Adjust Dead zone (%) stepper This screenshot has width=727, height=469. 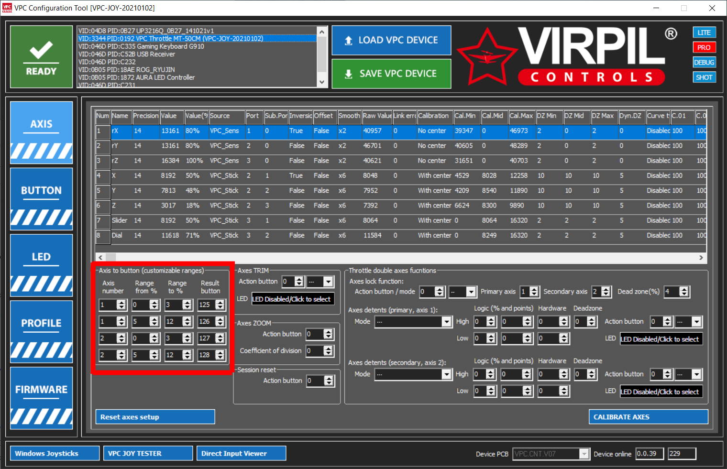pos(684,292)
